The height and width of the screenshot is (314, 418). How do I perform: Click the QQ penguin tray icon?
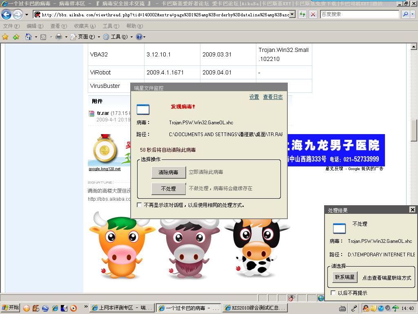click(x=366, y=308)
